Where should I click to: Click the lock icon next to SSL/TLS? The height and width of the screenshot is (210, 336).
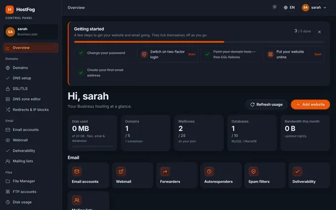coord(8,89)
